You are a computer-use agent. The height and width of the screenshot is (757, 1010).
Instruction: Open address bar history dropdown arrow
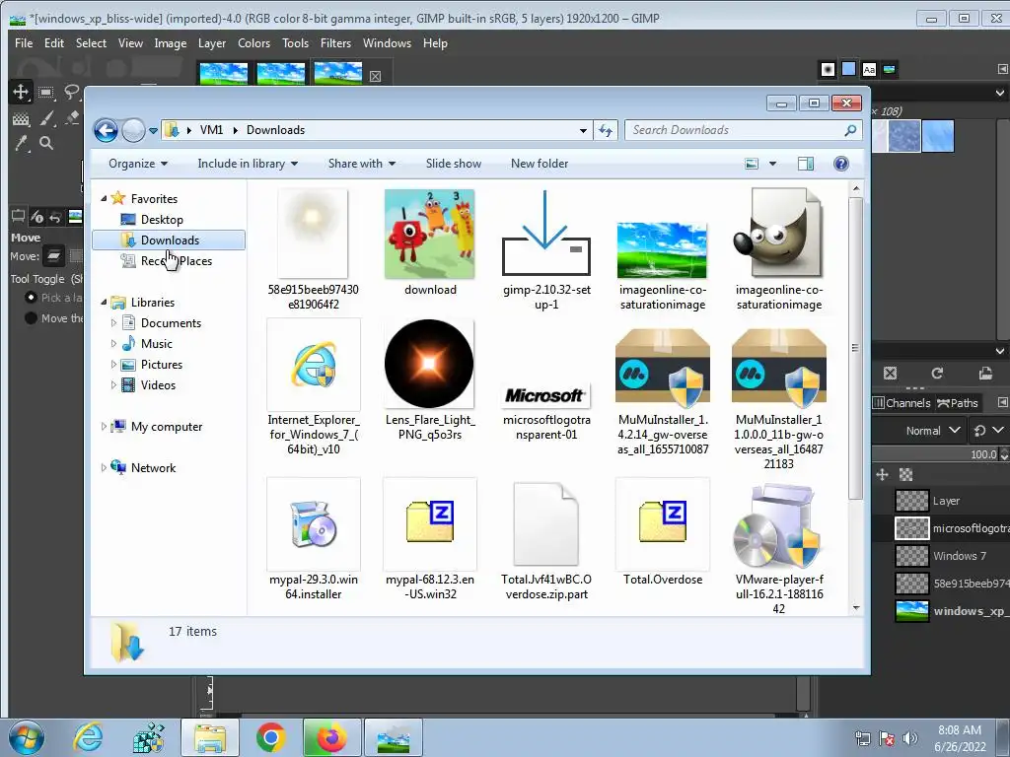pyautogui.click(x=583, y=130)
